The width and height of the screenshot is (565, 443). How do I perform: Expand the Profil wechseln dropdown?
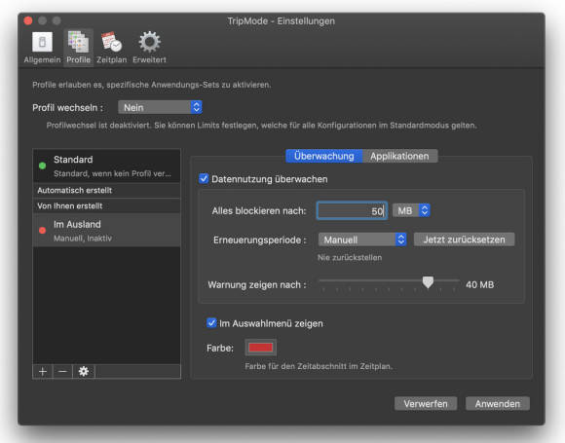160,107
